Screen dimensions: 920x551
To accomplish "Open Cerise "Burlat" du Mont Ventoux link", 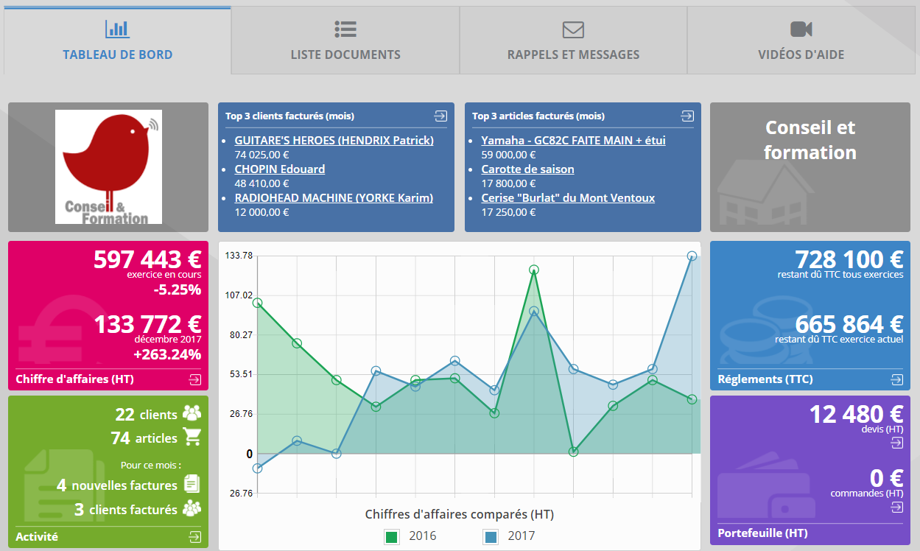I will [x=568, y=197].
